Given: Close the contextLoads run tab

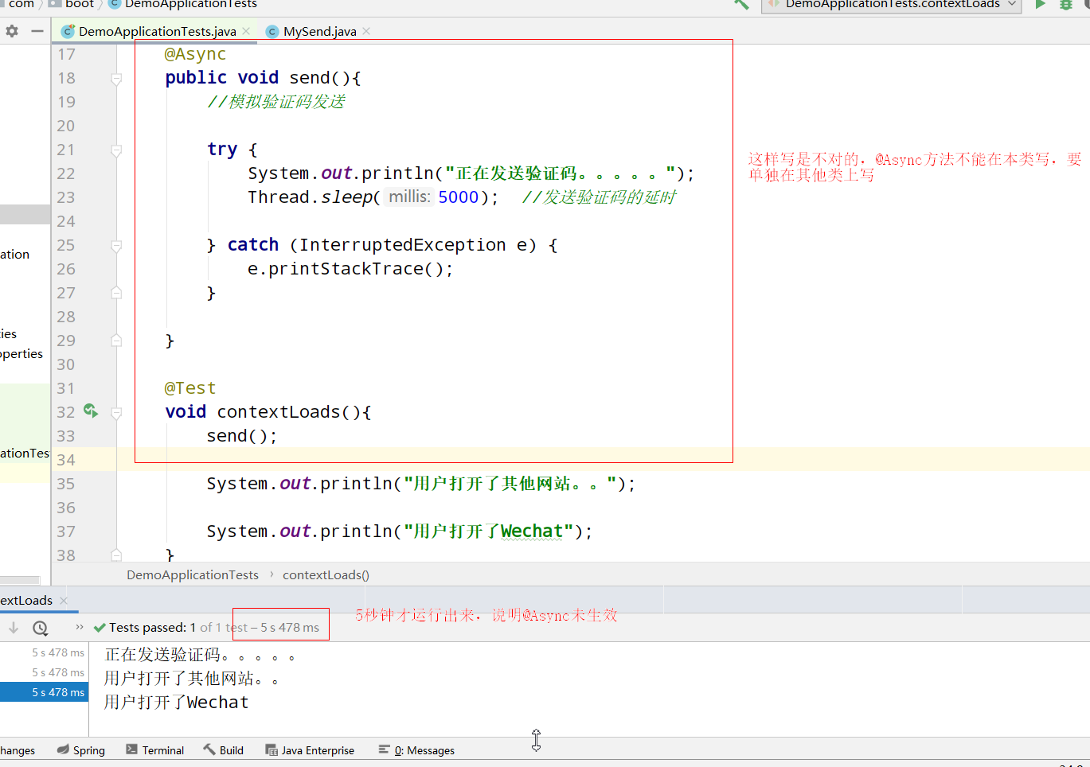Looking at the screenshot, I should (64, 601).
